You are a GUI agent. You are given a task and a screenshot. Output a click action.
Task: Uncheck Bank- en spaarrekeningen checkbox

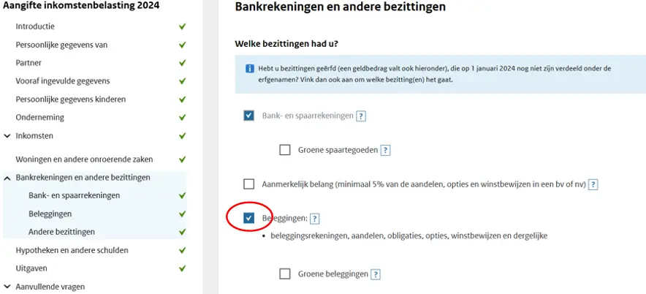pyautogui.click(x=249, y=116)
